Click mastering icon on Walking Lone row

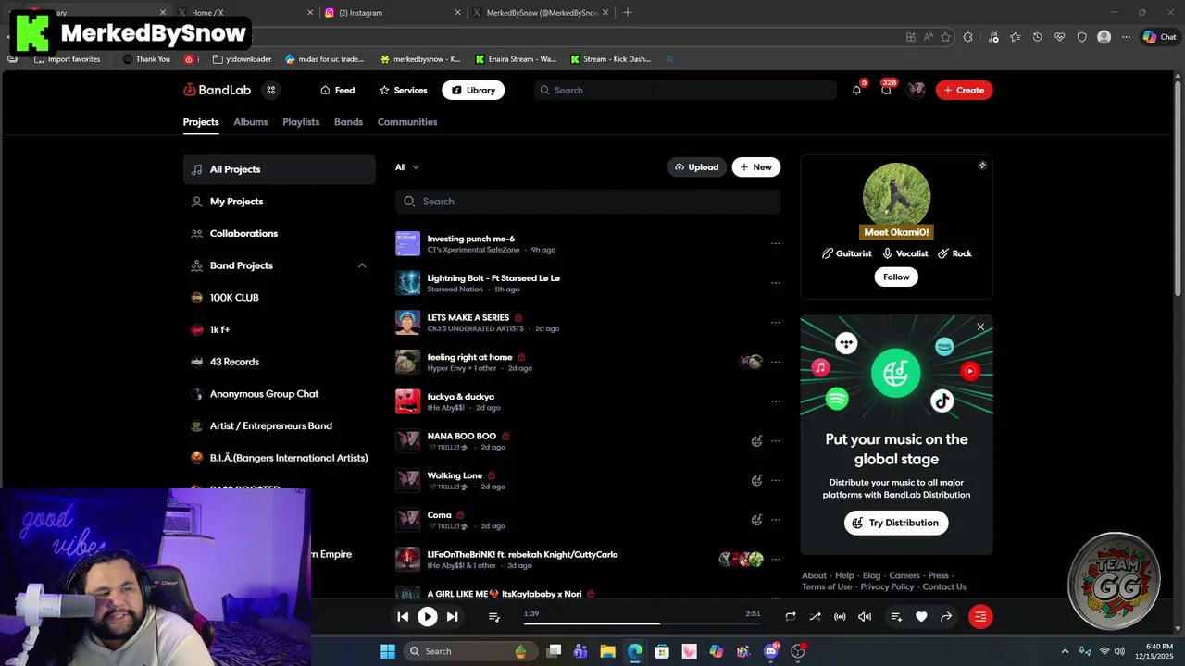pyautogui.click(x=756, y=481)
